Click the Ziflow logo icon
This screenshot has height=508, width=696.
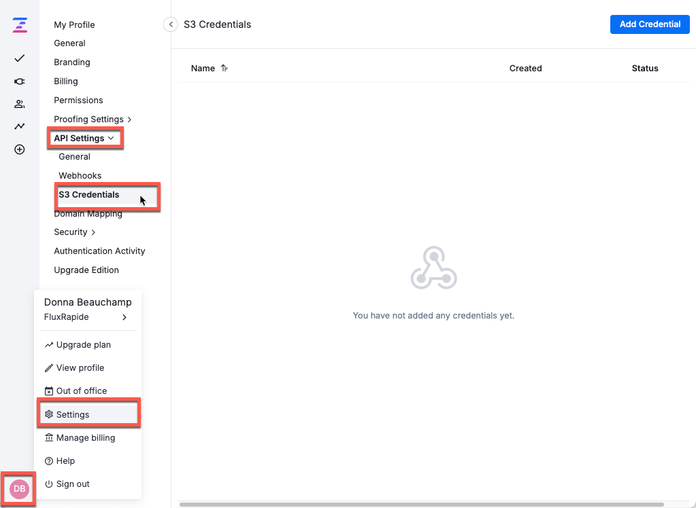pos(20,26)
